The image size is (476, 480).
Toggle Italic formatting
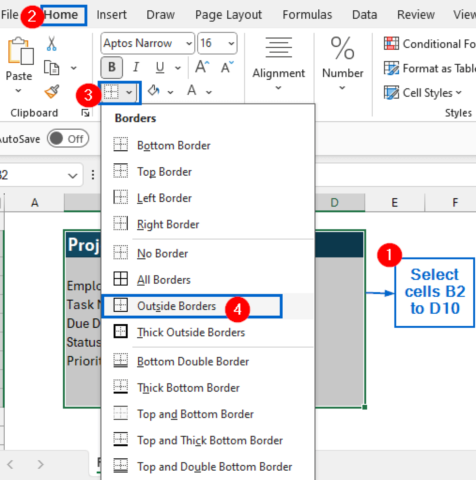coord(136,67)
